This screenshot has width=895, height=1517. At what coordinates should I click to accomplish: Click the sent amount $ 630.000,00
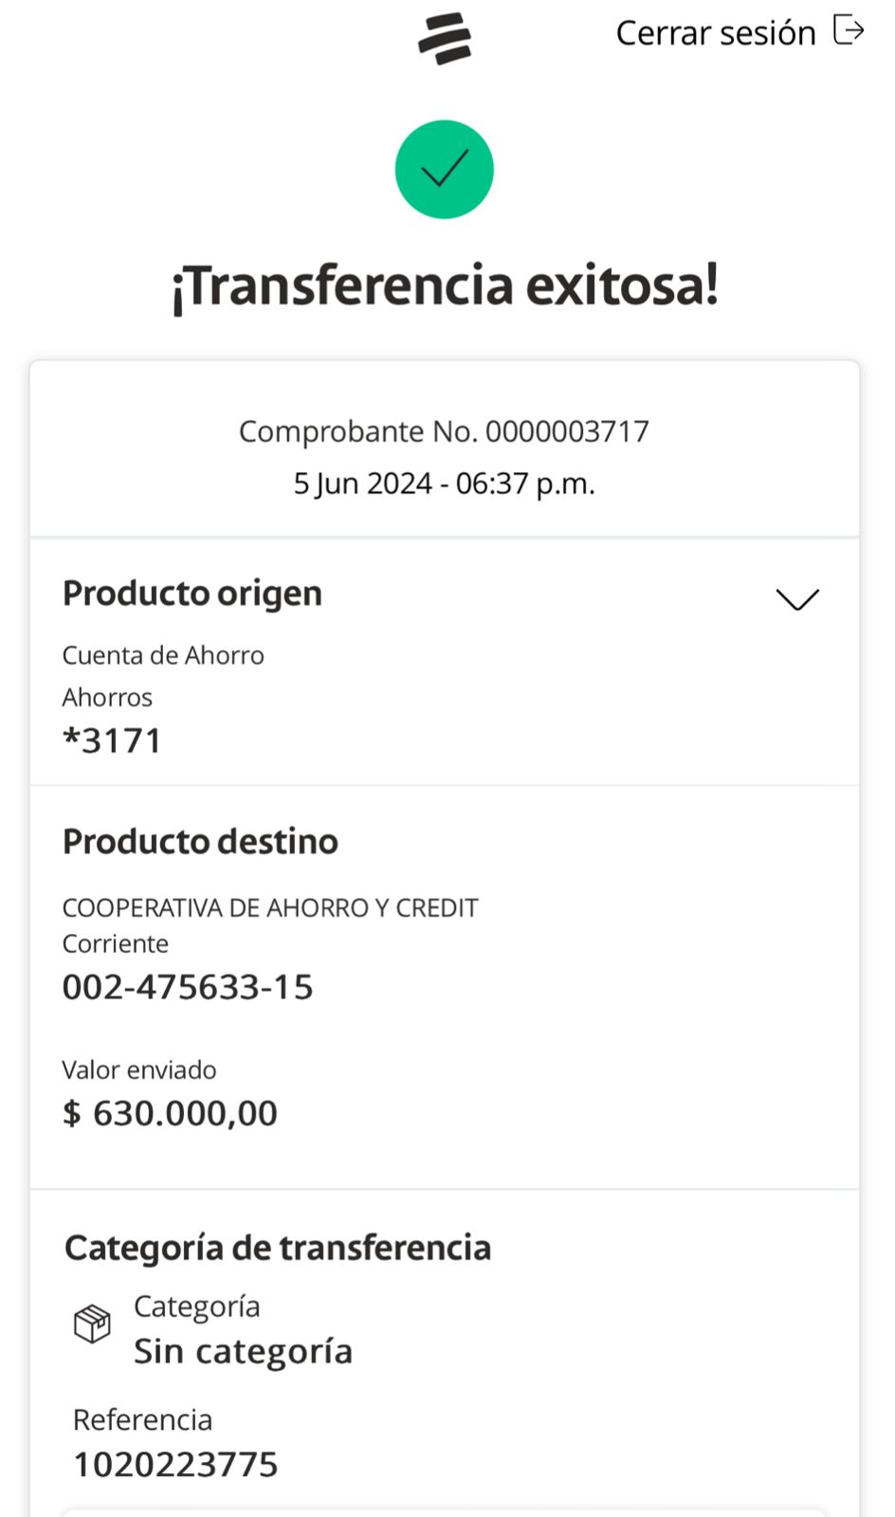[171, 1113]
